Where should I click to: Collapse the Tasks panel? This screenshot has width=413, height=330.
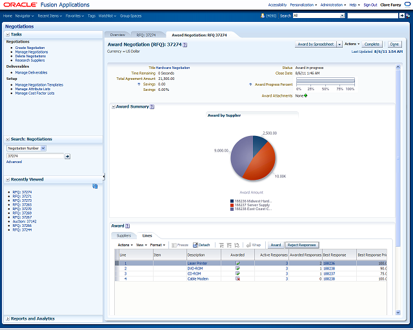pos(8,34)
